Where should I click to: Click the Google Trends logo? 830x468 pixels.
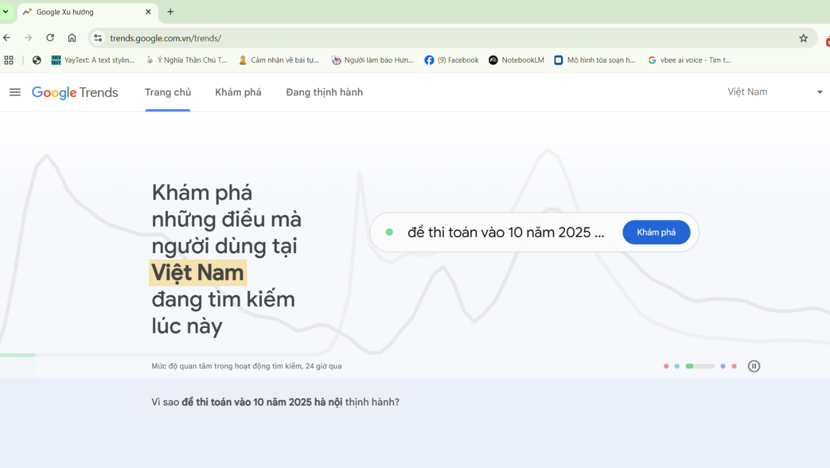tap(75, 92)
